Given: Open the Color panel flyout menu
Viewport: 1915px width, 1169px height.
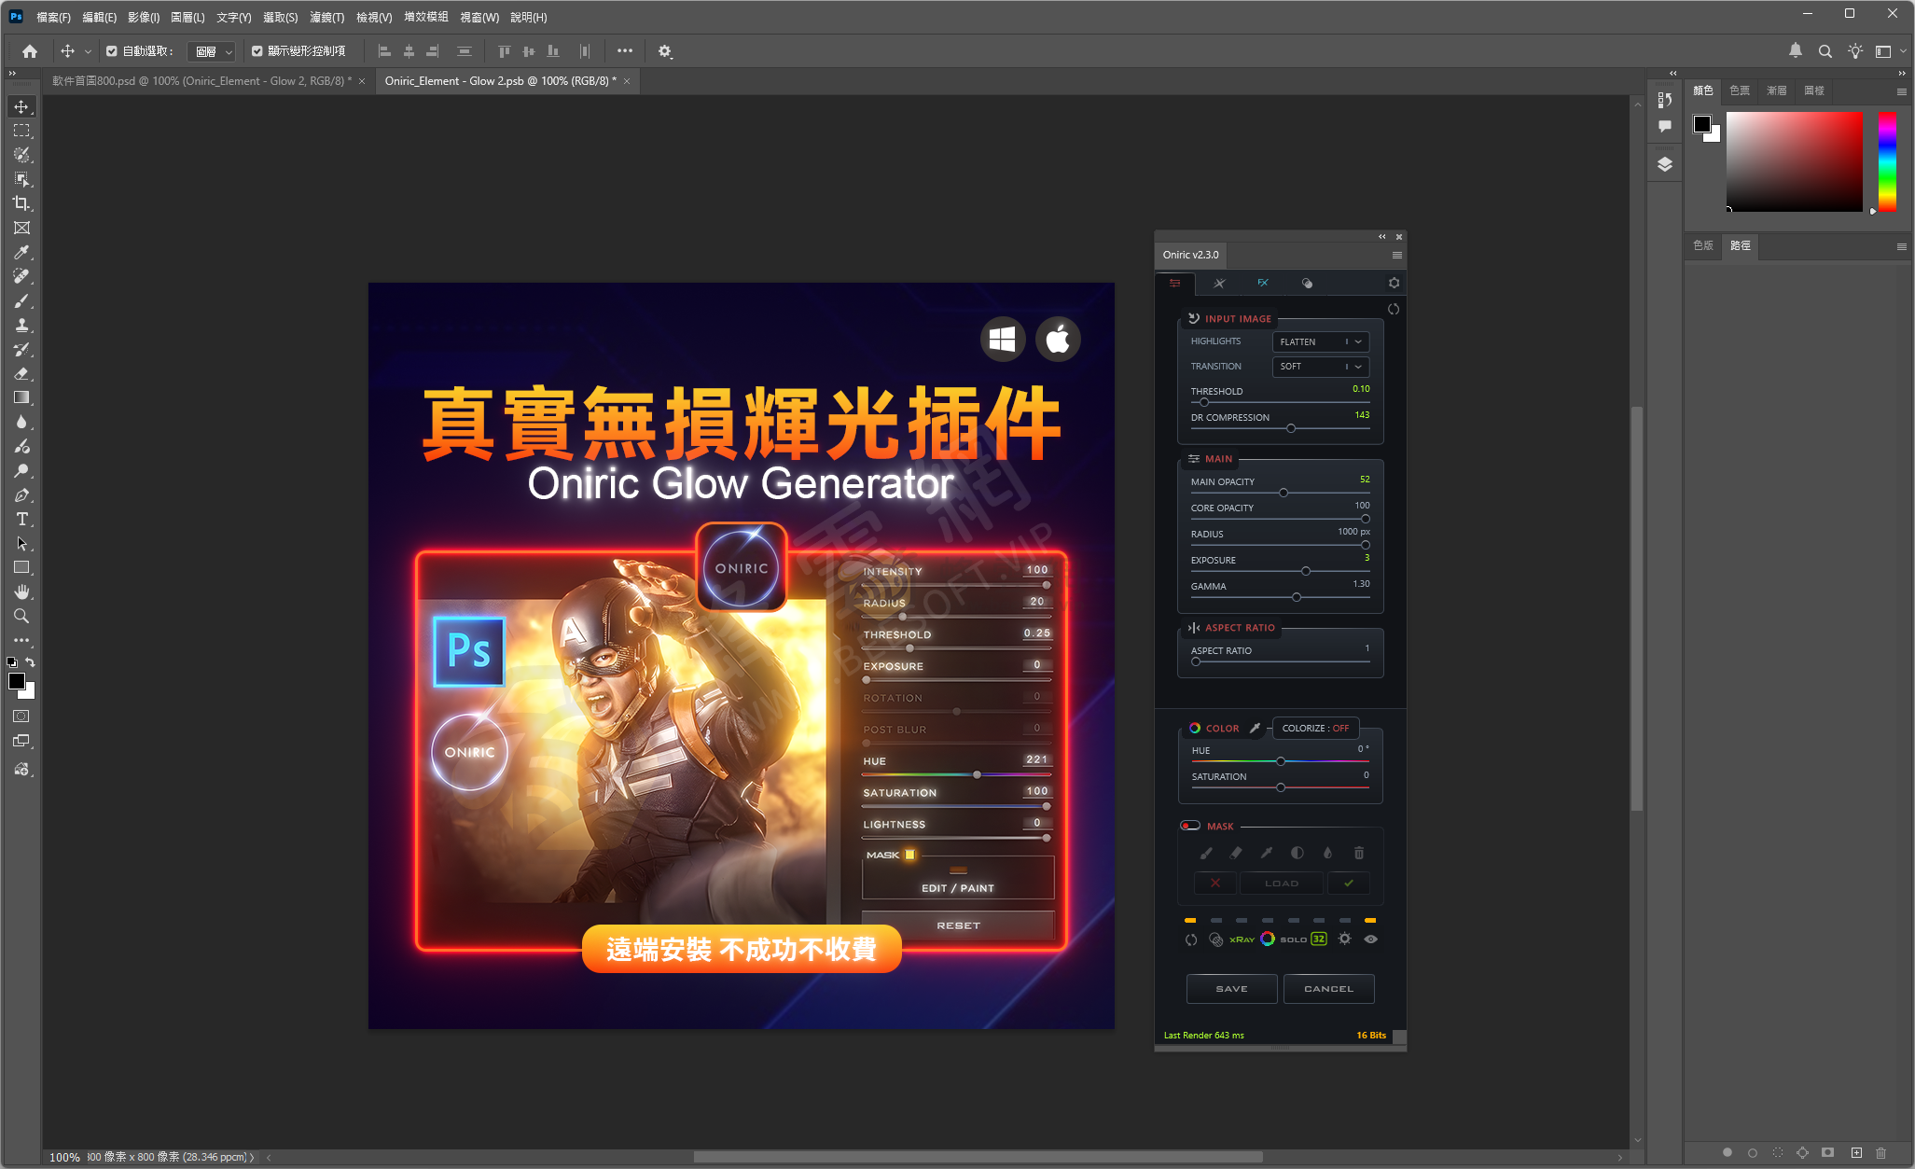Looking at the screenshot, I should coord(1901,91).
